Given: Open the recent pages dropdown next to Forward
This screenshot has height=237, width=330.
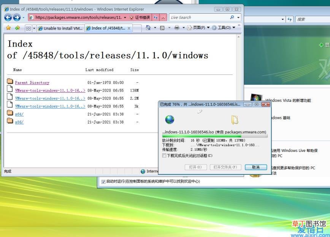Looking at the screenshot, I should pyautogui.click(x=23, y=17).
